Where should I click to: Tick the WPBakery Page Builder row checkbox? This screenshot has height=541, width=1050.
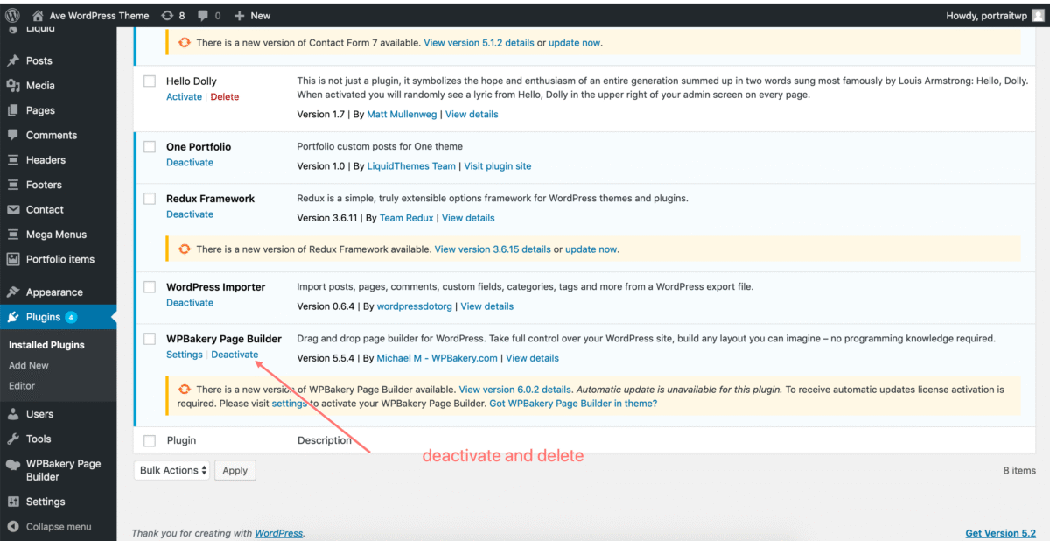(149, 338)
